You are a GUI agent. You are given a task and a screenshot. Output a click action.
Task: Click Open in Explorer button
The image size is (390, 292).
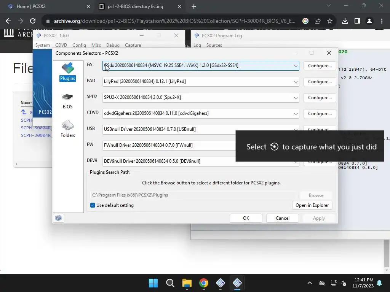[x=312, y=205]
